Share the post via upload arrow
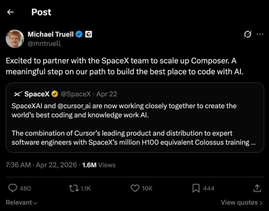Viewport: 269px width, 211px height. point(257,188)
